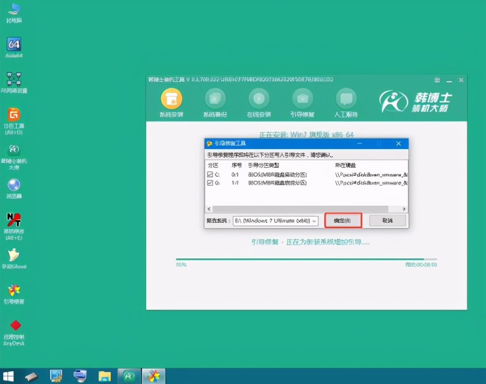Viewport: 486px width, 384px height.
Task: Open the 引导修复 boot repair toolbar icon
Action: click(x=302, y=99)
